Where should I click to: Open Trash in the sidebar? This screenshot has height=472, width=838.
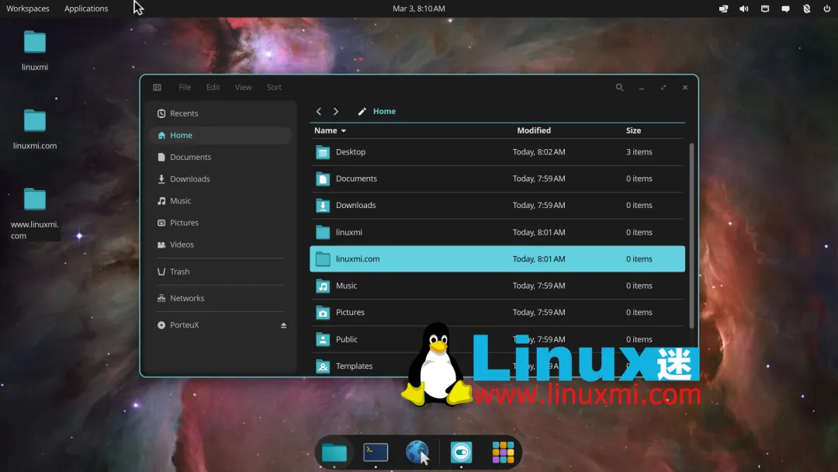point(220,272)
